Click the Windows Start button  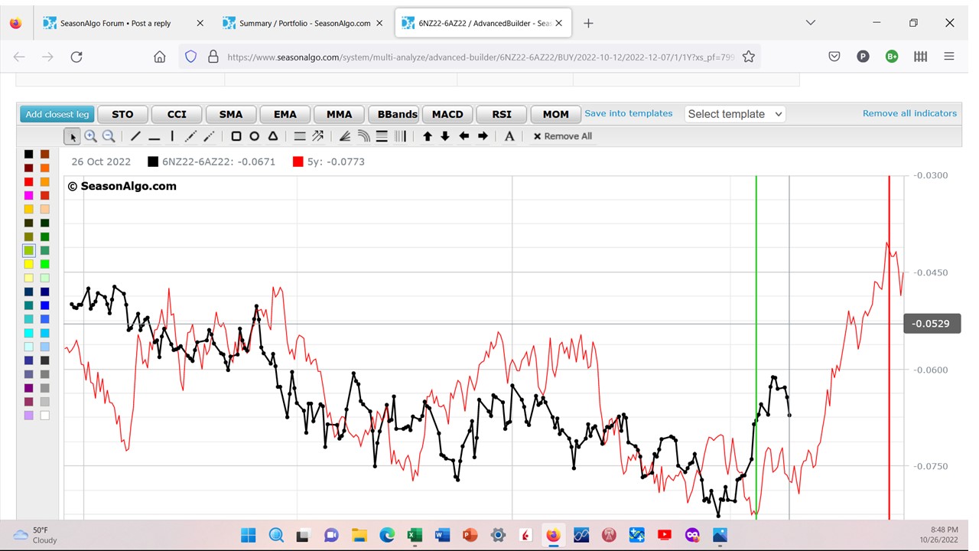249,535
